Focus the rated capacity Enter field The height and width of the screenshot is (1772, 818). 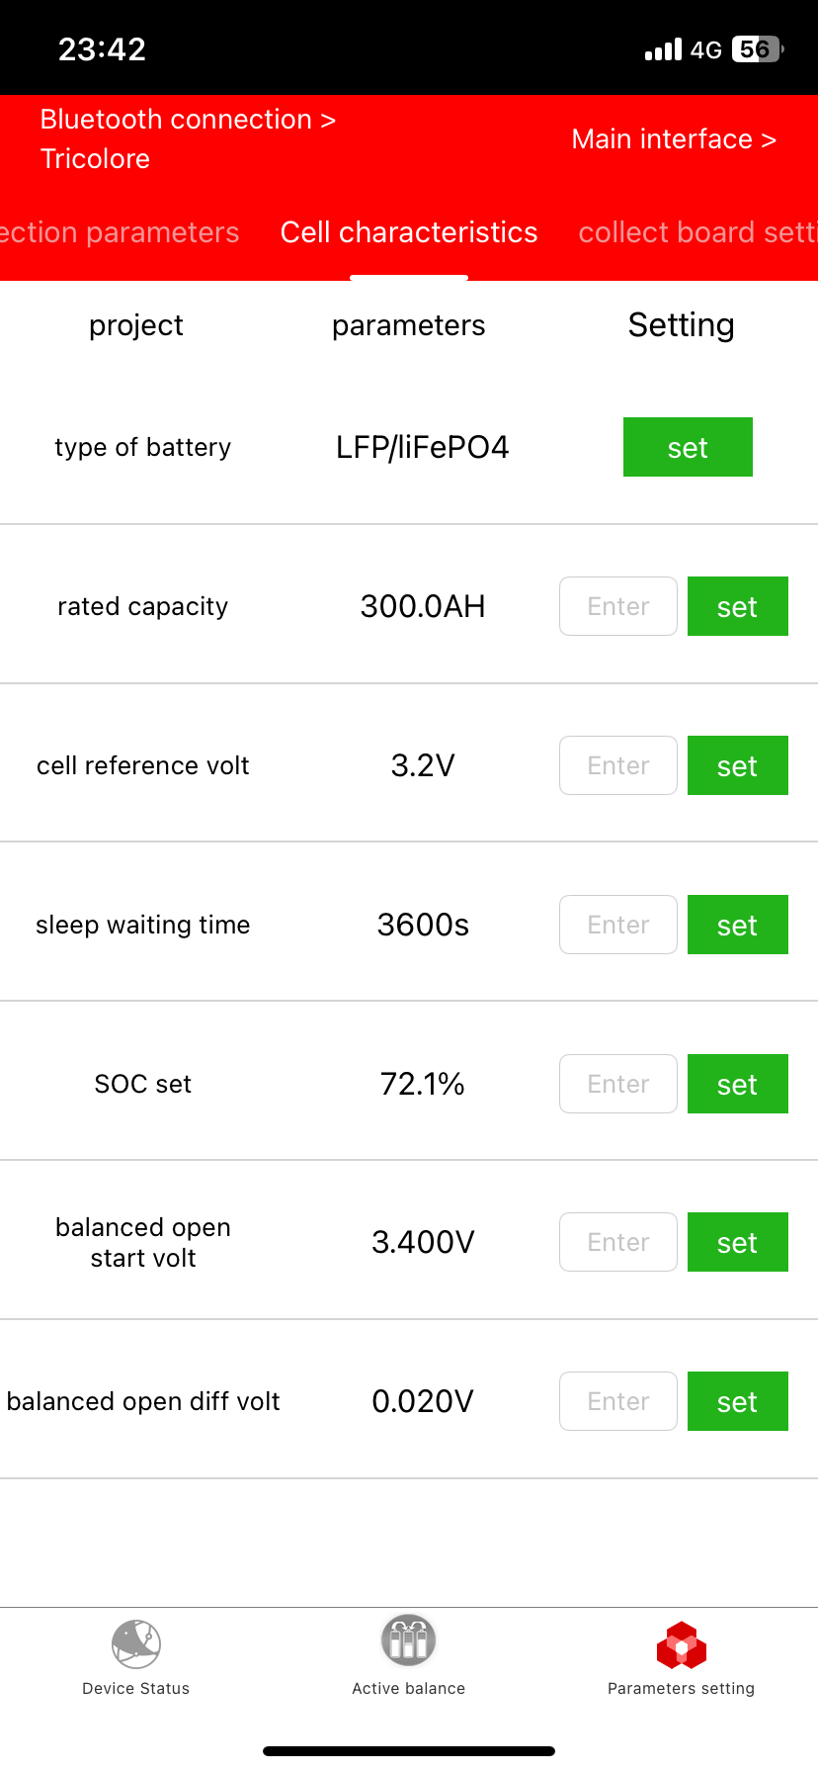point(618,606)
